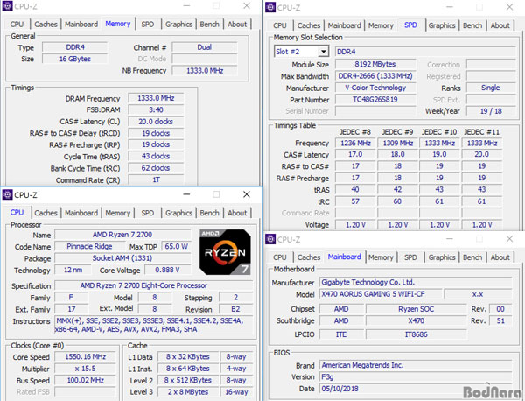This screenshot has height=401, width=525.
Task: Open Memory tab in the Mainboard window
Action: coord(381,257)
